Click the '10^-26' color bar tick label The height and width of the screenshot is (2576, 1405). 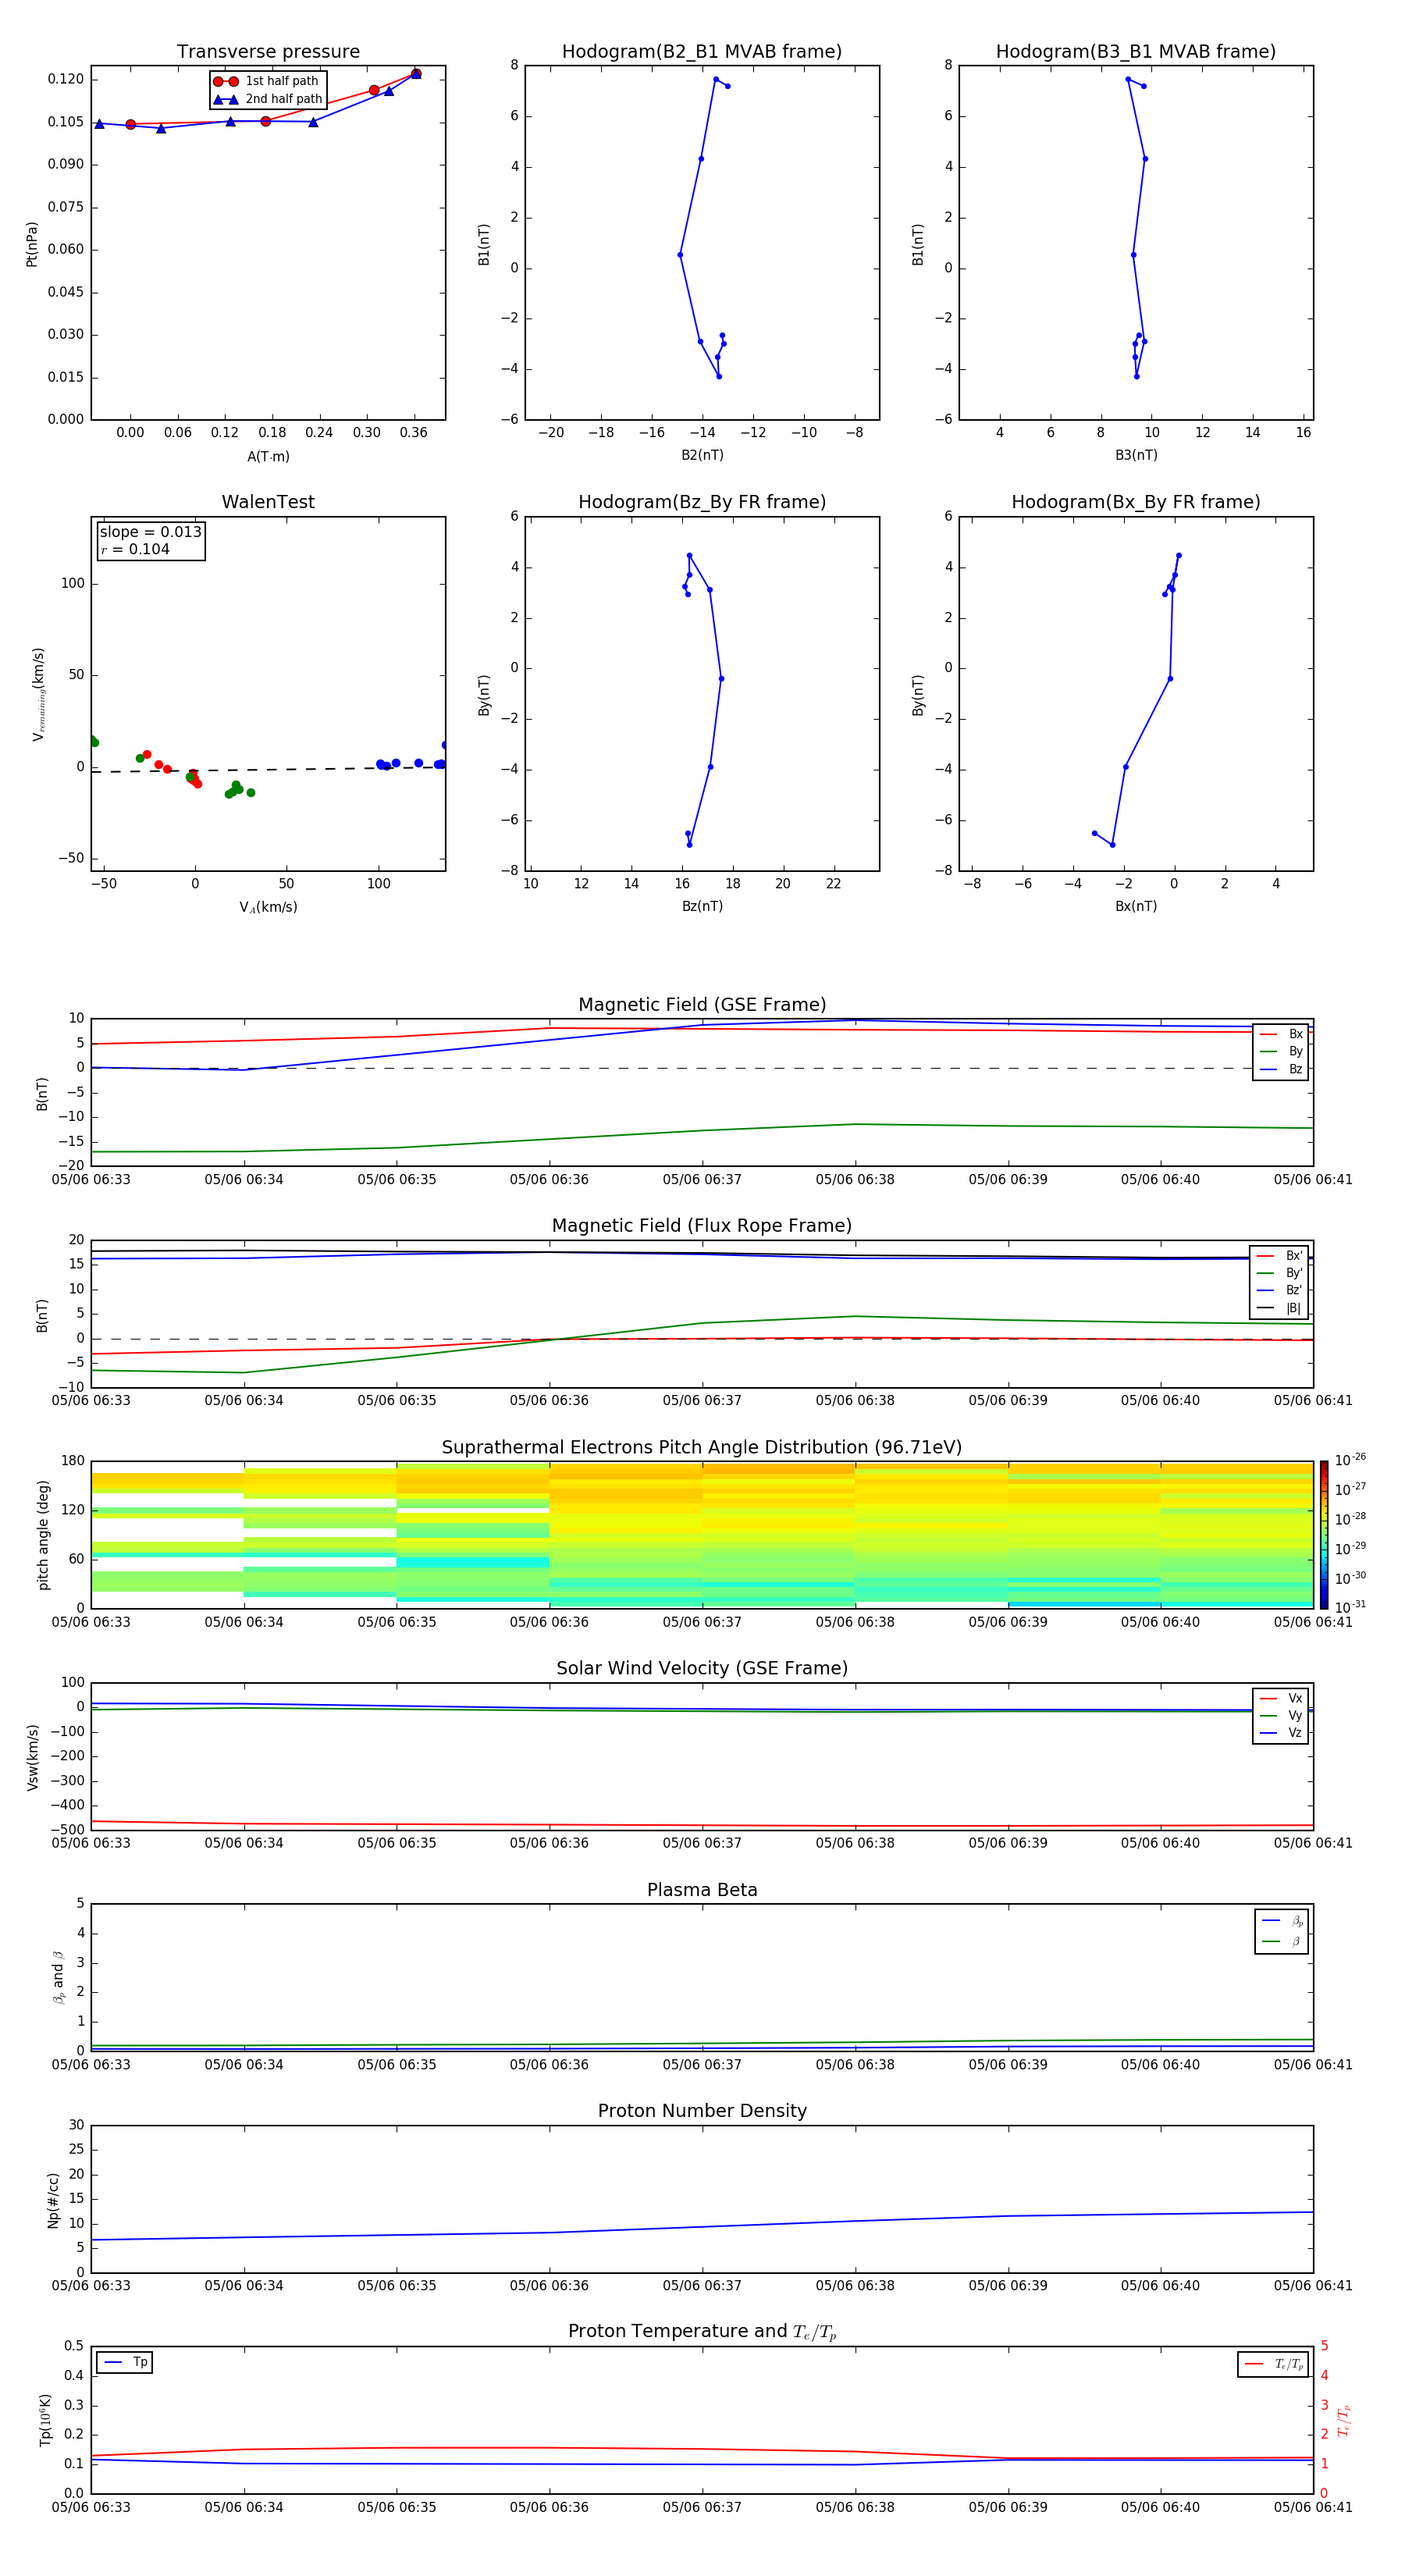point(1349,1460)
